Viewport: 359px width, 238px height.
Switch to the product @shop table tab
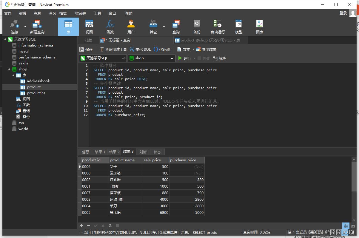(x=210, y=40)
